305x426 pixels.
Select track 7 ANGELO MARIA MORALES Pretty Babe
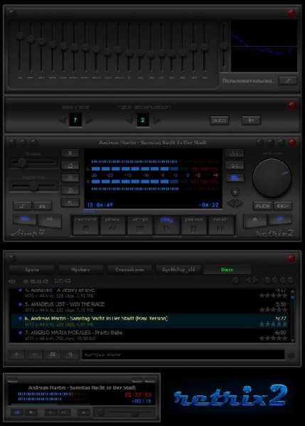149,335
